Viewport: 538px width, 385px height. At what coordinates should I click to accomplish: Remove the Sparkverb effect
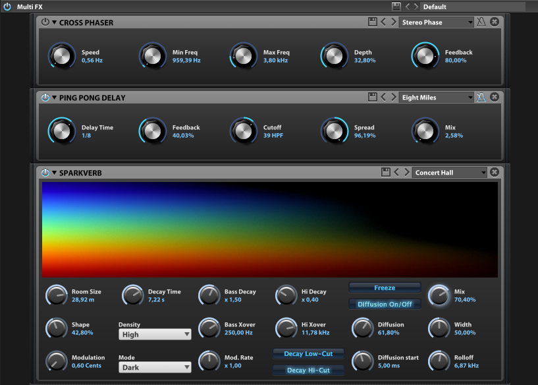495,172
